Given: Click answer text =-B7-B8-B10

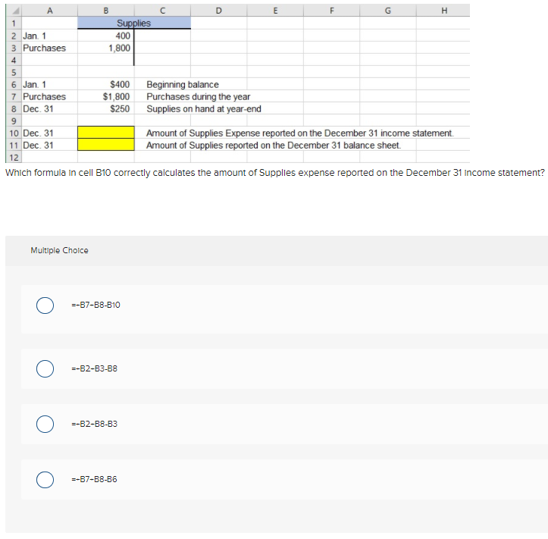Looking at the screenshot, I should [x=96, y=306].
